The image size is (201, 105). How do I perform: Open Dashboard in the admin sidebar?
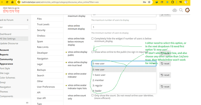tap(6, 34)
